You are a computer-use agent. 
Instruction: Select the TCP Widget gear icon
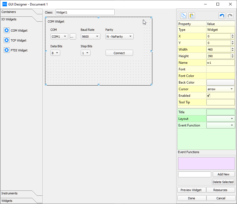[x=7, y=40]
